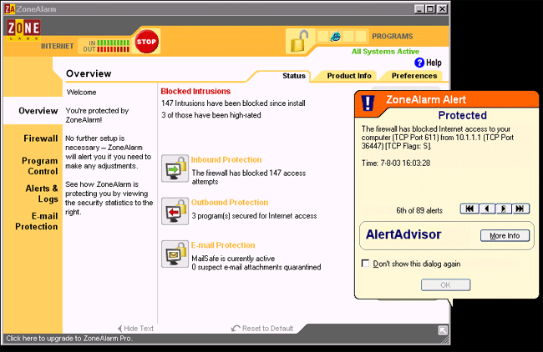Open E-mail Protection in sidebar
543x352 pixels.
tap(37, 221)
